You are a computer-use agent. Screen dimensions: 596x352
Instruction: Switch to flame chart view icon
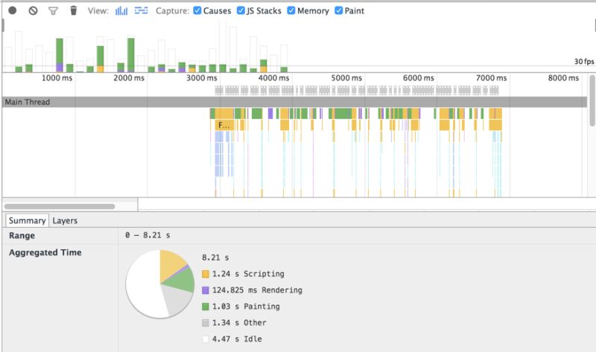click(x=141, y=10)
